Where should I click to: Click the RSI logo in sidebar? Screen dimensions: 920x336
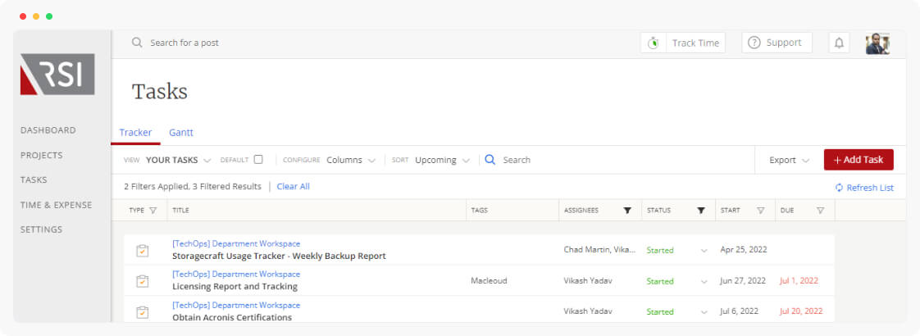[x=57, y=75]
